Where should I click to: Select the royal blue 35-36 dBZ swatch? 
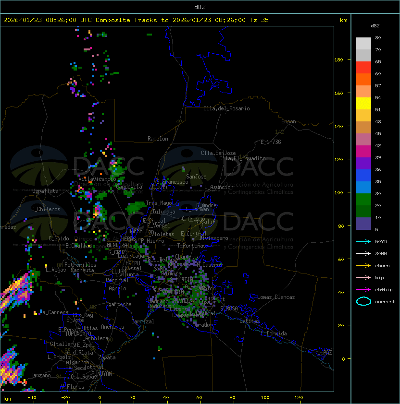[363, 176]
